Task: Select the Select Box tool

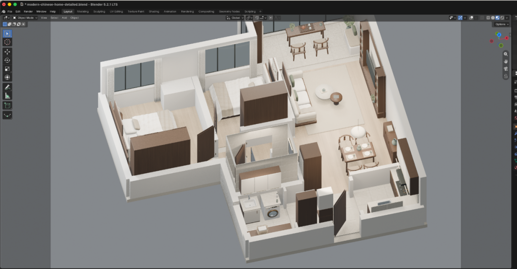Action: tap(7, 34)
